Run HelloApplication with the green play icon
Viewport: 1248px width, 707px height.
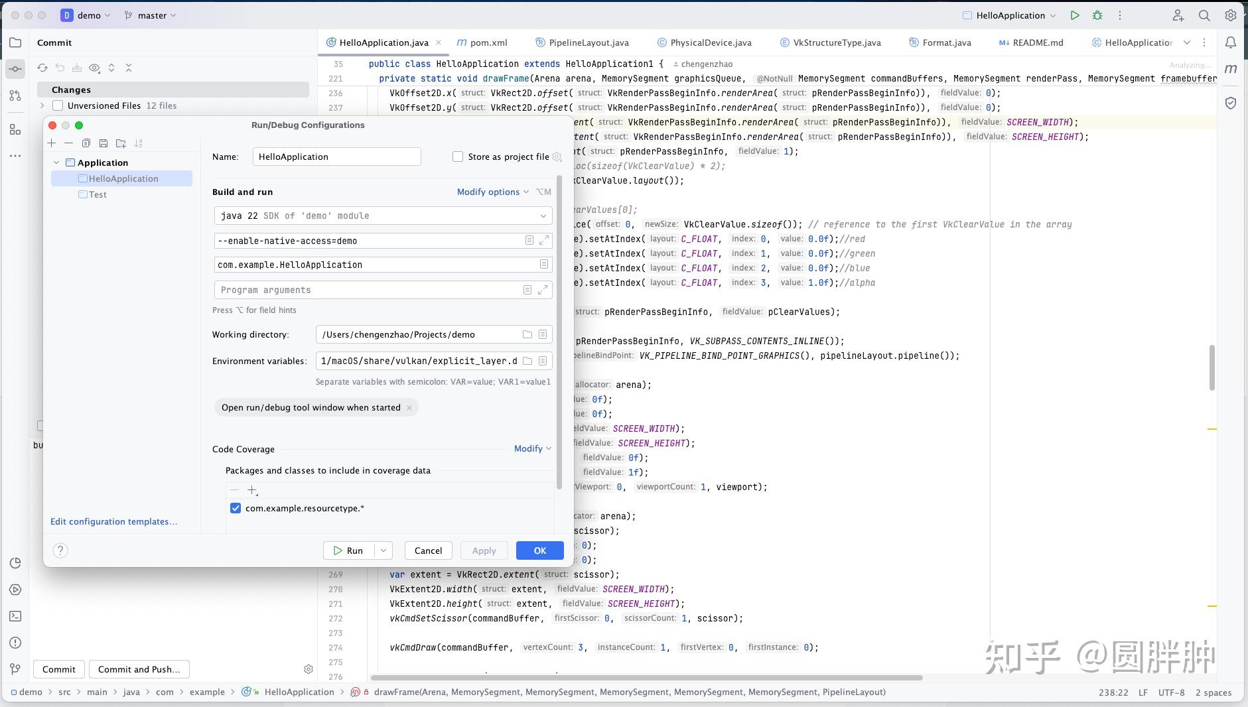pos(1075,15)
